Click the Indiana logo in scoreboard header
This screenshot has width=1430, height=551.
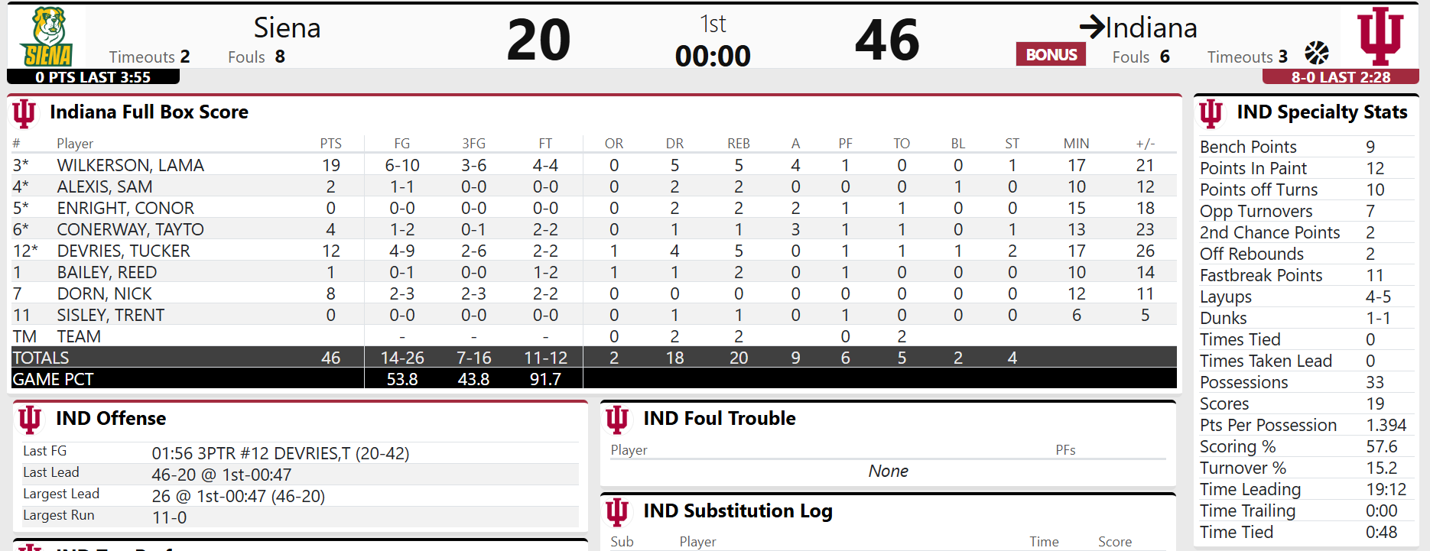1380,36
